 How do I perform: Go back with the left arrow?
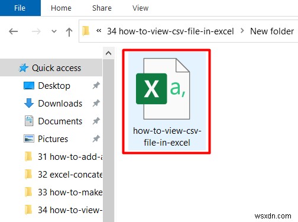coord(14,31)
